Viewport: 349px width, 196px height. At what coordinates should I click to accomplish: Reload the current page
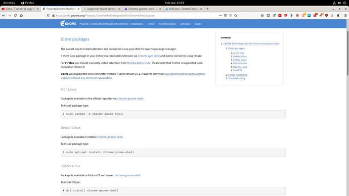tap(15, 16)
